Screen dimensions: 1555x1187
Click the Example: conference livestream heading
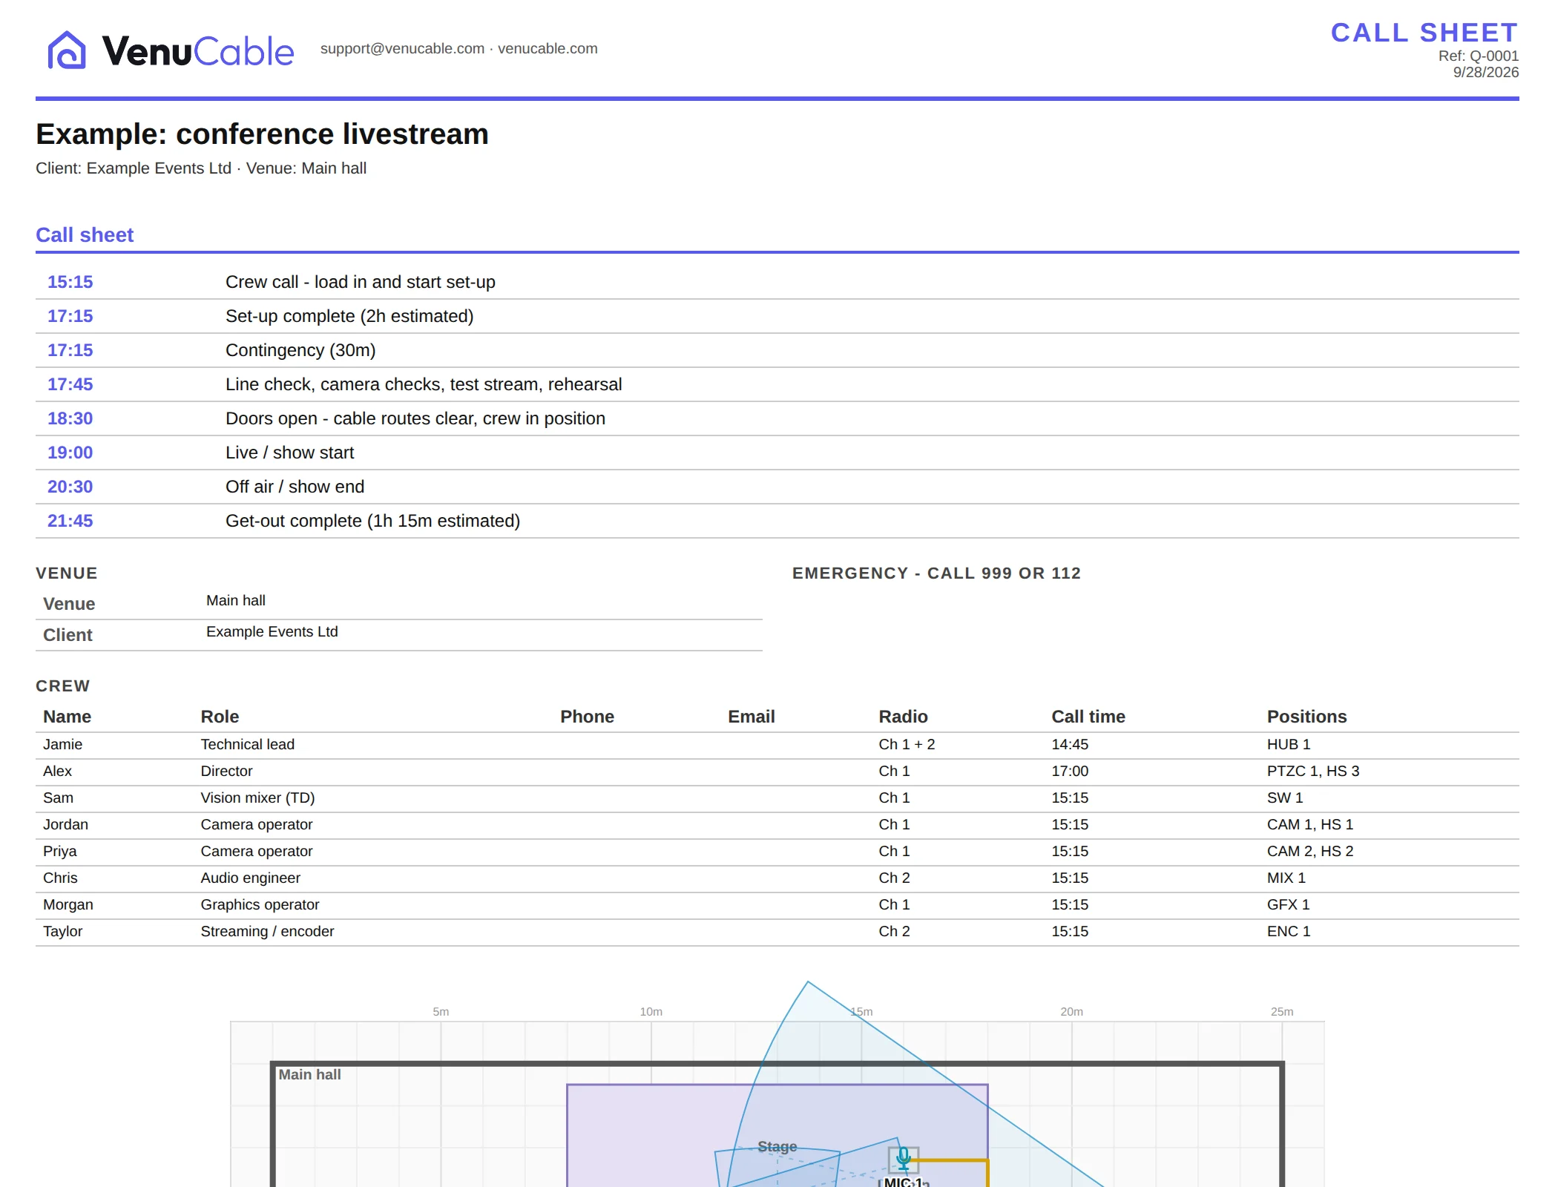point(262,134)
